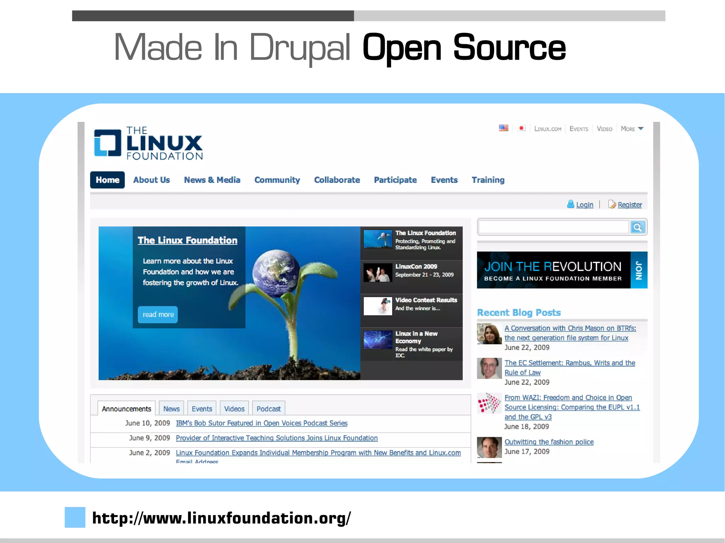The height and width of the screenshot is (543, 725).
Task: Switch to the Events tab
Action: 202,409
